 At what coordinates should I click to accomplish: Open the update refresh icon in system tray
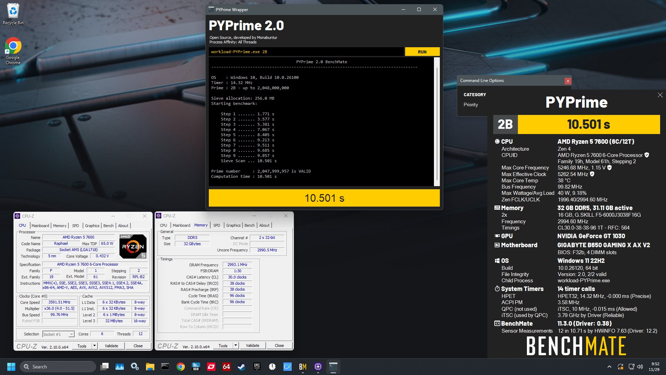click(621, 367)
